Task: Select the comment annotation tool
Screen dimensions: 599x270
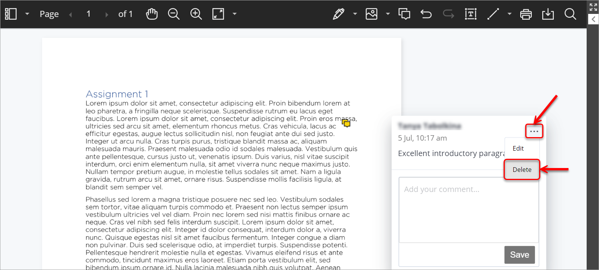Action: click(404, 14)
